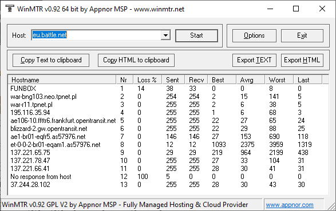Open the www.appnor.com link
Viewport: 336px width, 211px height.
pos(290,205)
